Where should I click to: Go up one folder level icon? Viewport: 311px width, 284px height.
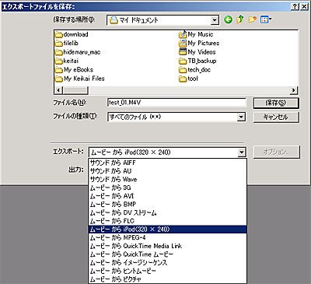[x=240, y=19]
